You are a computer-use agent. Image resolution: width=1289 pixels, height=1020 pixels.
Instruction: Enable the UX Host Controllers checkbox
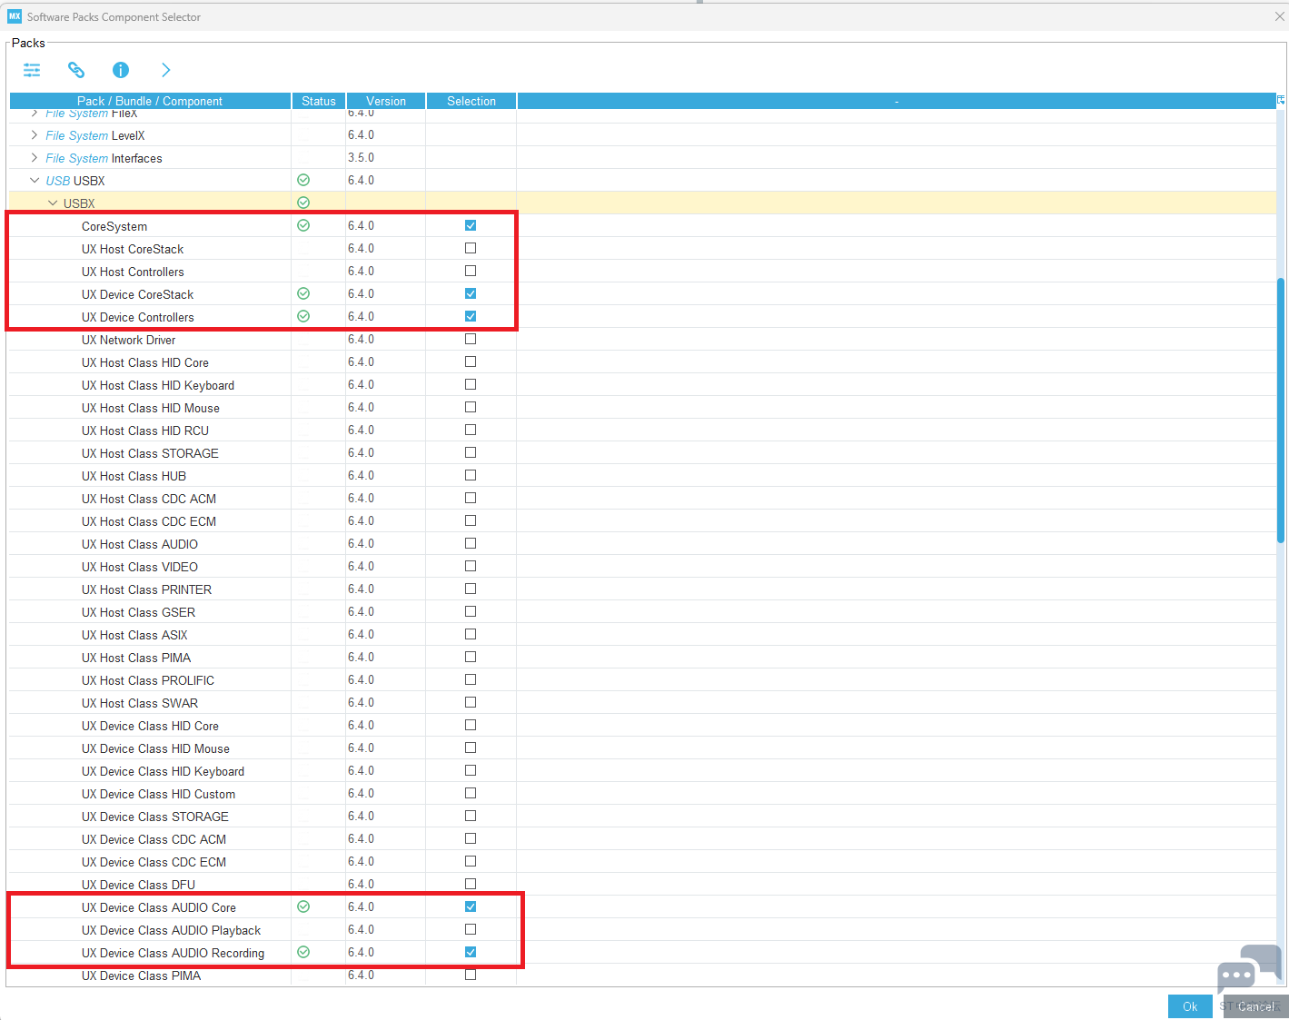(x=471, y=271)
